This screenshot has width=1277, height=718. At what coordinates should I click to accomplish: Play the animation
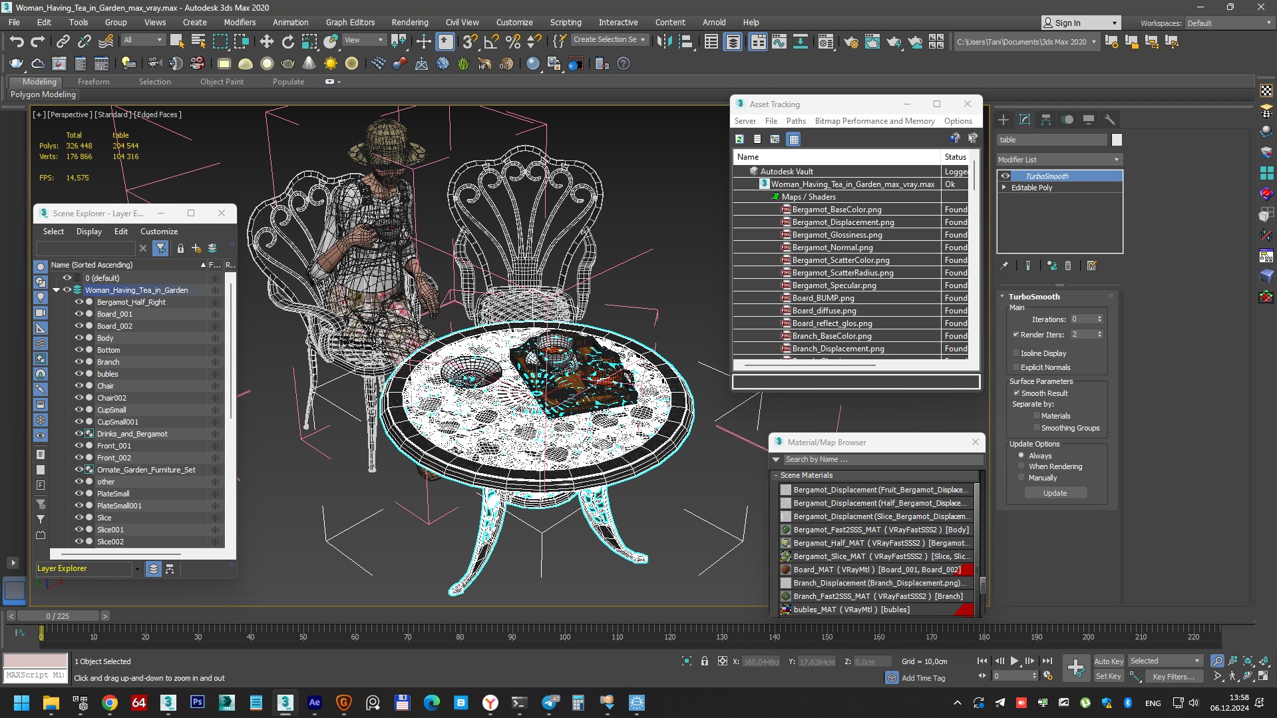point(1014,661)
